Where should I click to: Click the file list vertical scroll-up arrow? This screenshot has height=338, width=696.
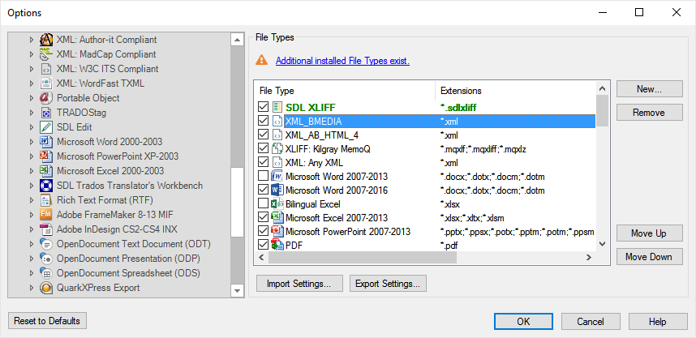(603, 88)
